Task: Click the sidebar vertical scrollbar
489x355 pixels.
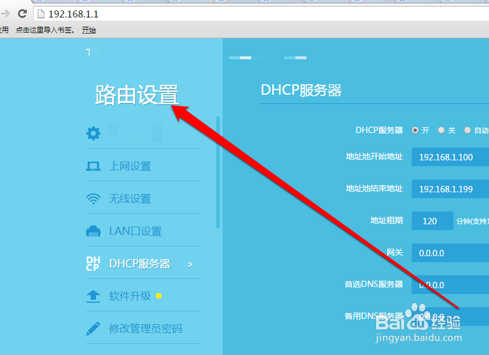Action: point(217,172)
